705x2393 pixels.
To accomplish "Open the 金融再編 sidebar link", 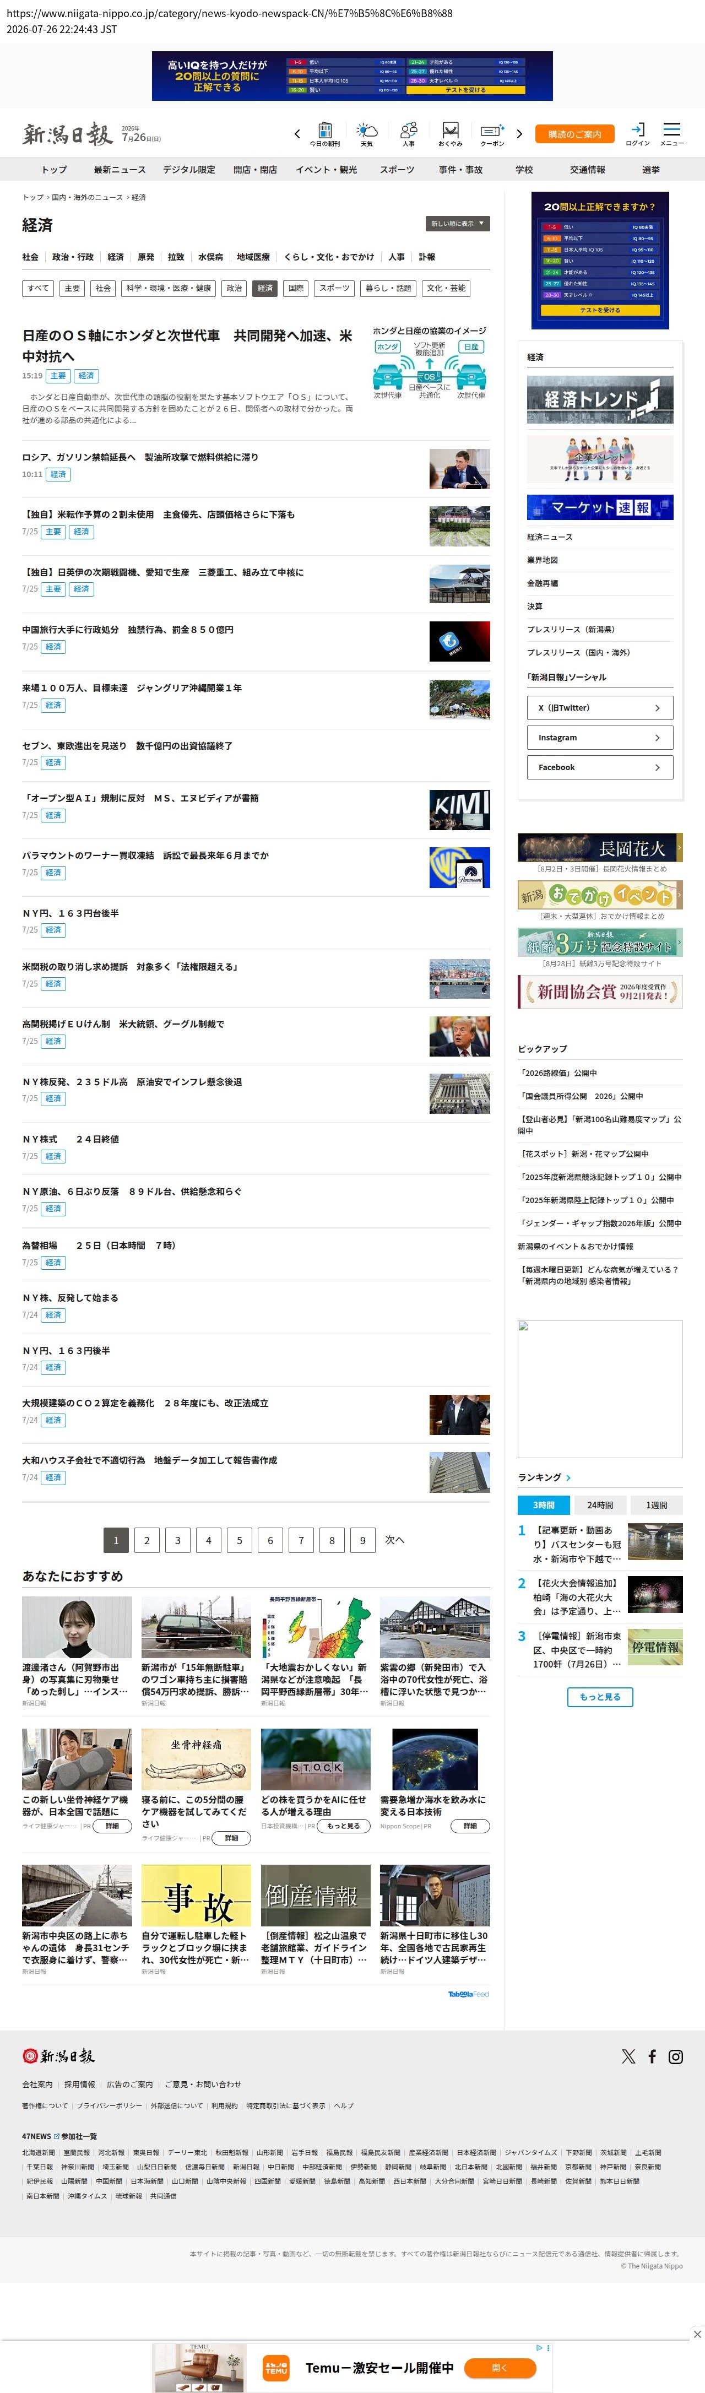I will 543,583.
